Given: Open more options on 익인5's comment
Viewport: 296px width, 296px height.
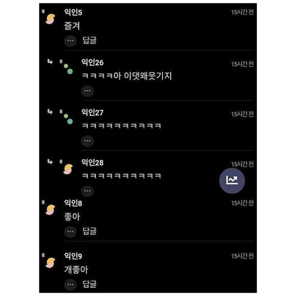Looking at the screenshot, I should [70, 41].
